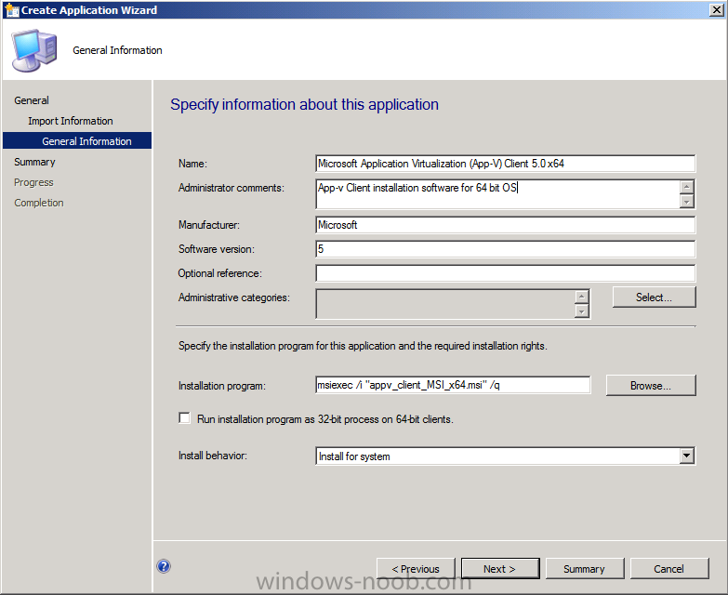The image size is (728, 595).
Task: Select the General step in sidebar
Action: click(32, 100)
